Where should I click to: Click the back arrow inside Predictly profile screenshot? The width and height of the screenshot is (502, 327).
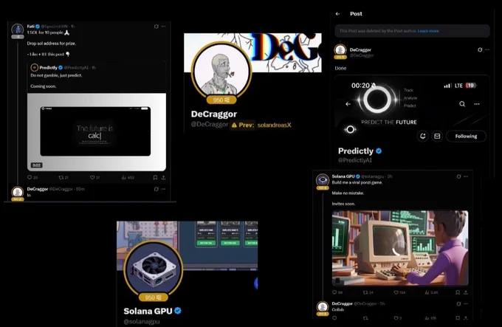click(x=348, y=104)
